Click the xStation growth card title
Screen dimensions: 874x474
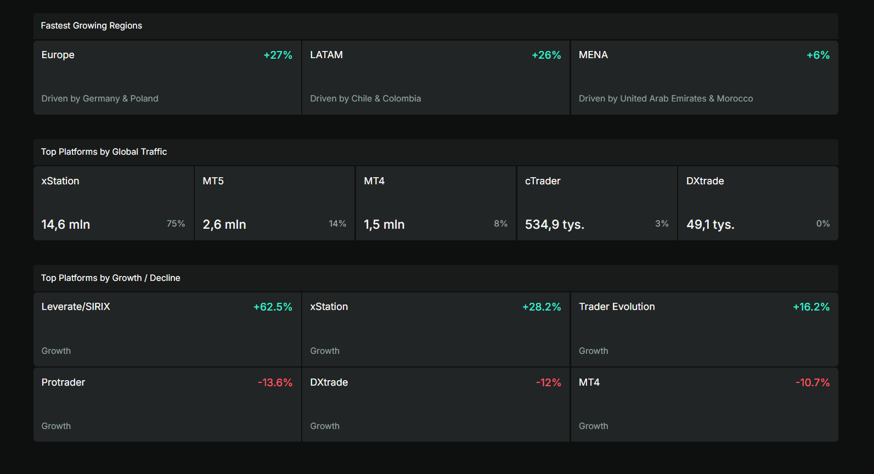(329, 307)
